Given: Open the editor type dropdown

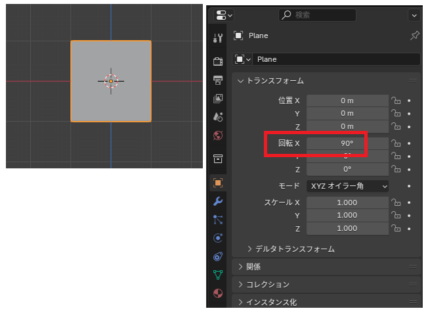Looking at the screenshot, I should [x=224, y=15].
